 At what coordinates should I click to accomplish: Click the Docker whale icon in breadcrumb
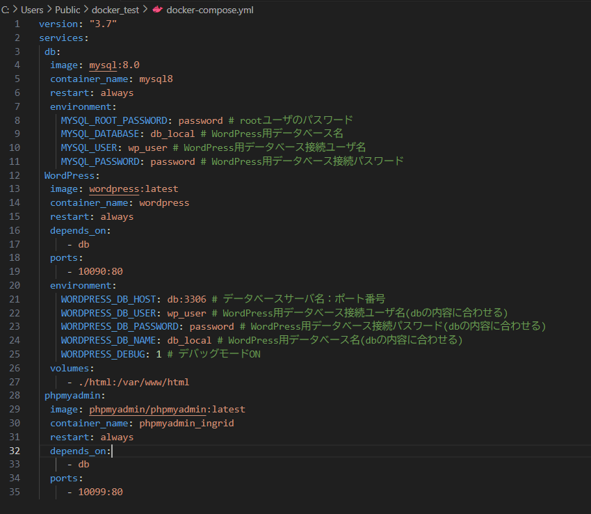tap(157, 10)
